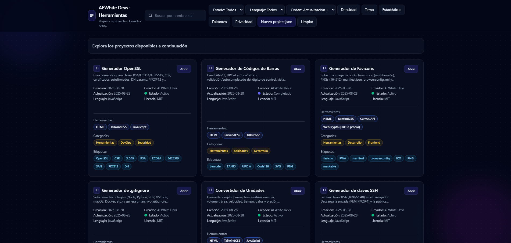This screenshot has height=243, width=511.
Task: Toggle the Privacidad mode
Action: 244,22
